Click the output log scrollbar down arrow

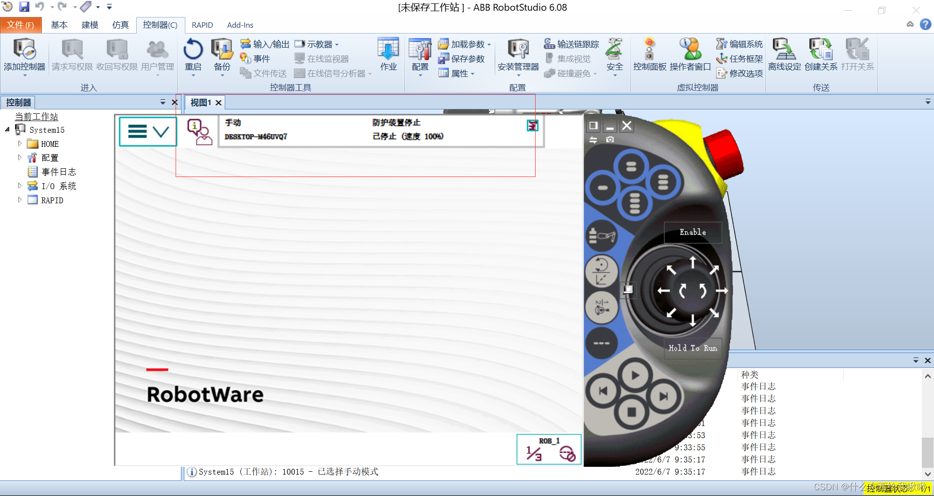[x=928, y=474]
